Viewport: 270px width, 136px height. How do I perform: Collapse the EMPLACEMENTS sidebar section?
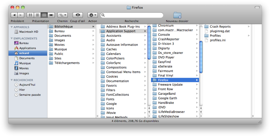pos(12,38)
